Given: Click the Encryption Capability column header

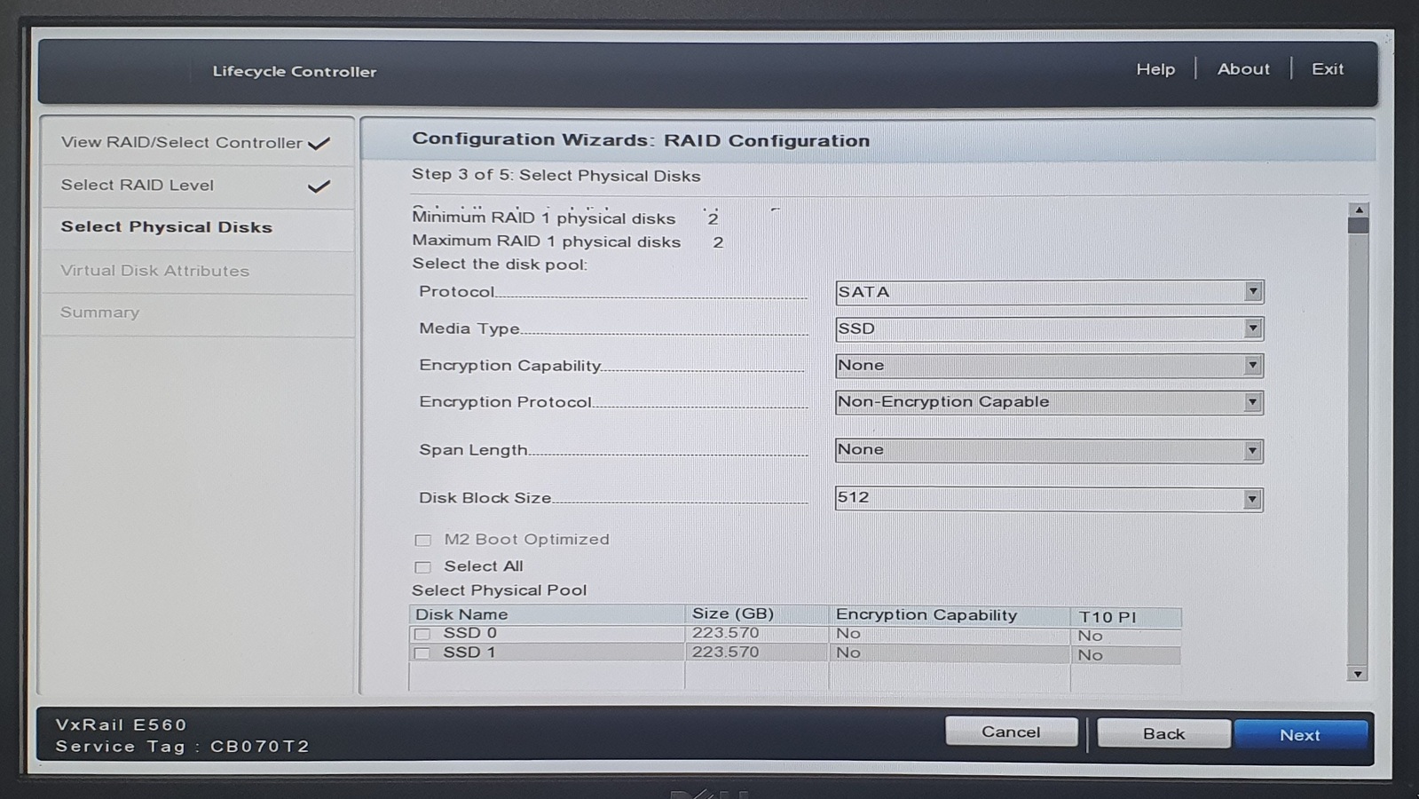Looking at the screenshot, I should tap(950, 615).
